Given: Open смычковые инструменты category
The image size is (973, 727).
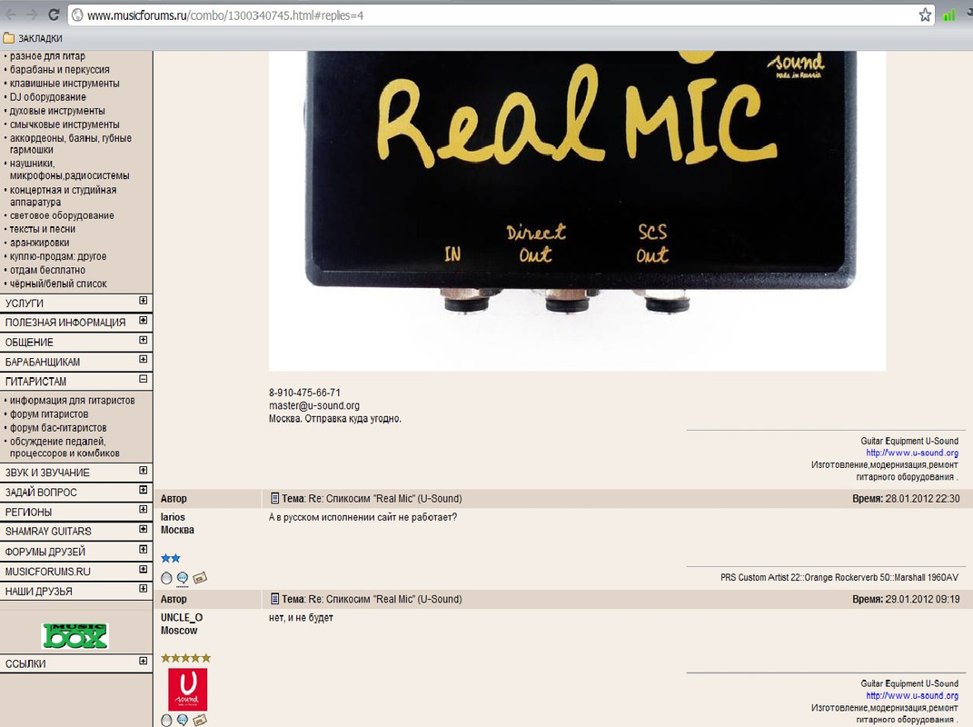Looking at the screenshot, I should [x=65, y=124].
